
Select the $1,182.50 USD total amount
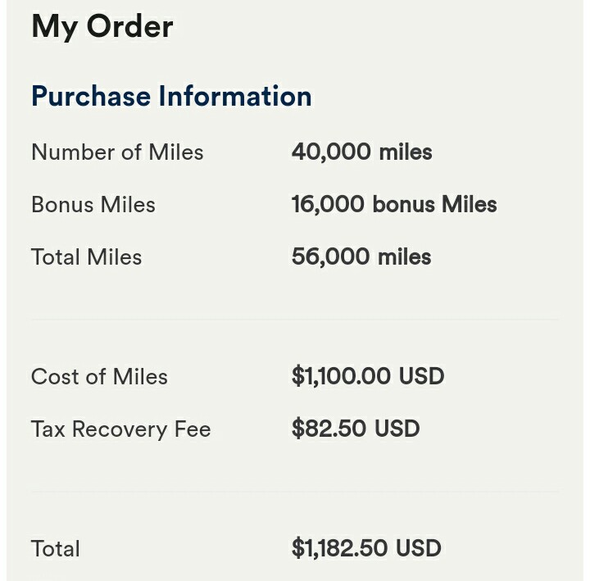tap(366, 548)
